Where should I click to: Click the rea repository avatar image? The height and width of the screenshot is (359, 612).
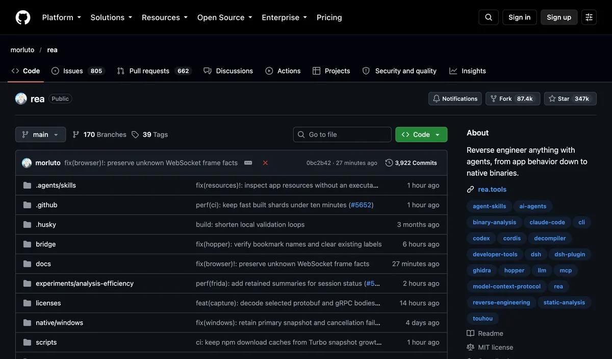[21, 99]
